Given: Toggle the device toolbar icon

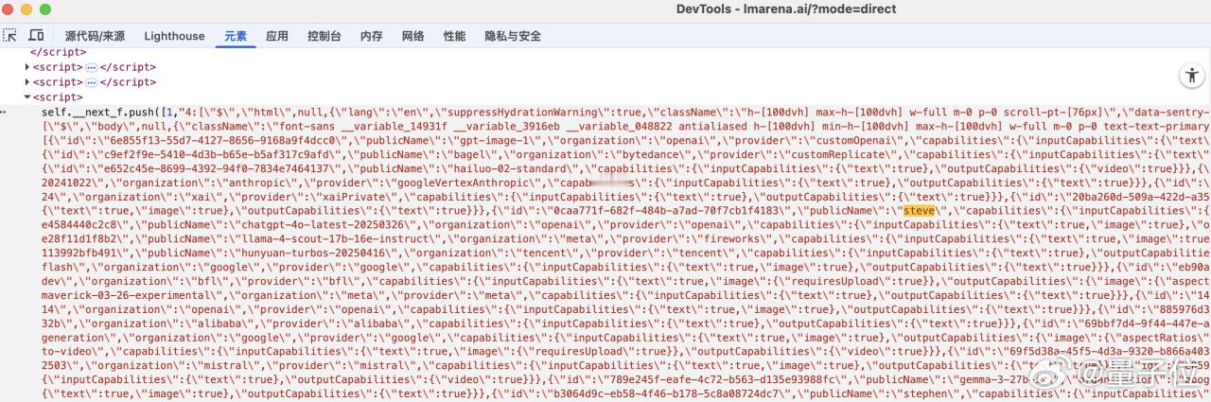Looking at the screenshot, I should click(36, 36).
